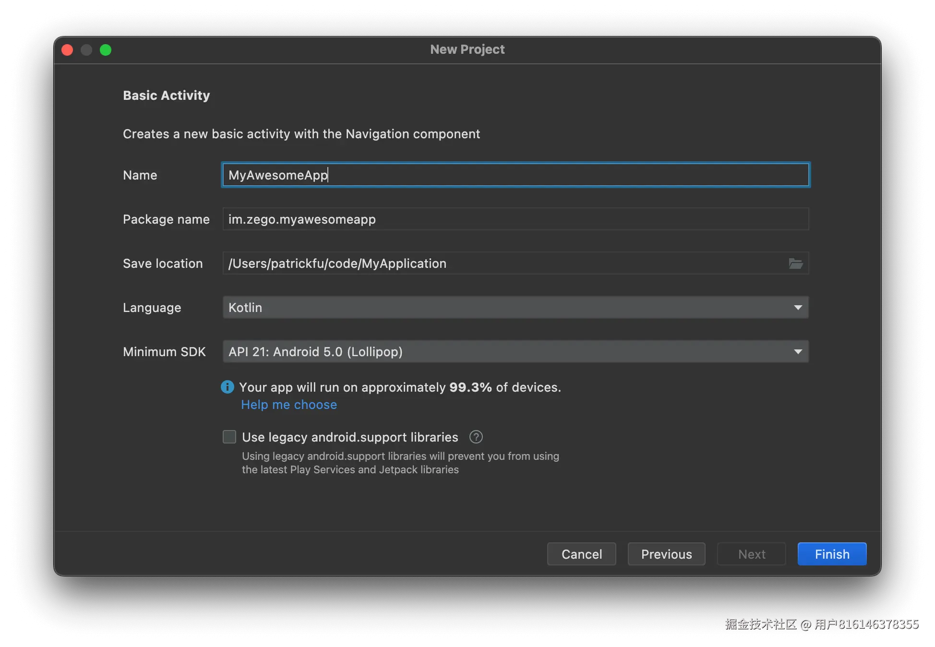935x647 pixels.
Task: Go back with the Previous button
Action: point(666,554)
